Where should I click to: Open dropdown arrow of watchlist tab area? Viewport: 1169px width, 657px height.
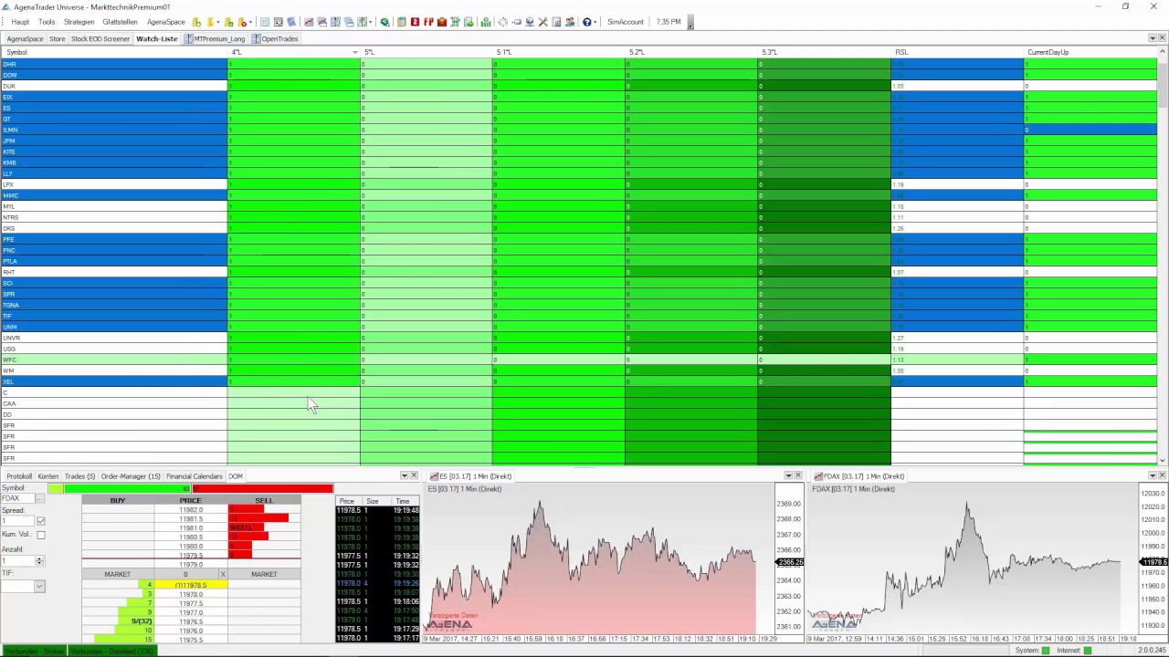[x=1153, y=38]
